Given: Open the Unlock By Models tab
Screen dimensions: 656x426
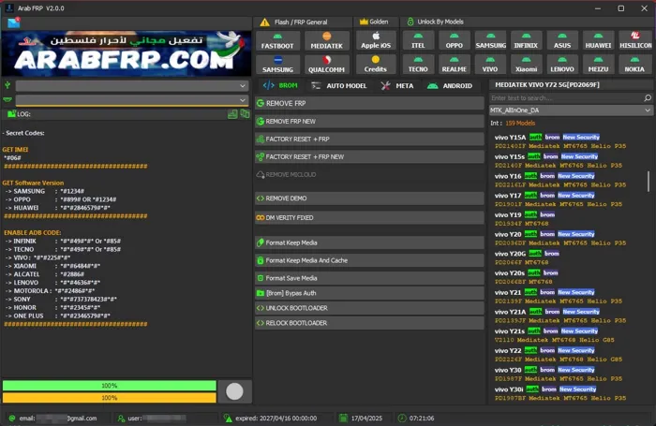Looking at the screenshot, I should [438, 22].
